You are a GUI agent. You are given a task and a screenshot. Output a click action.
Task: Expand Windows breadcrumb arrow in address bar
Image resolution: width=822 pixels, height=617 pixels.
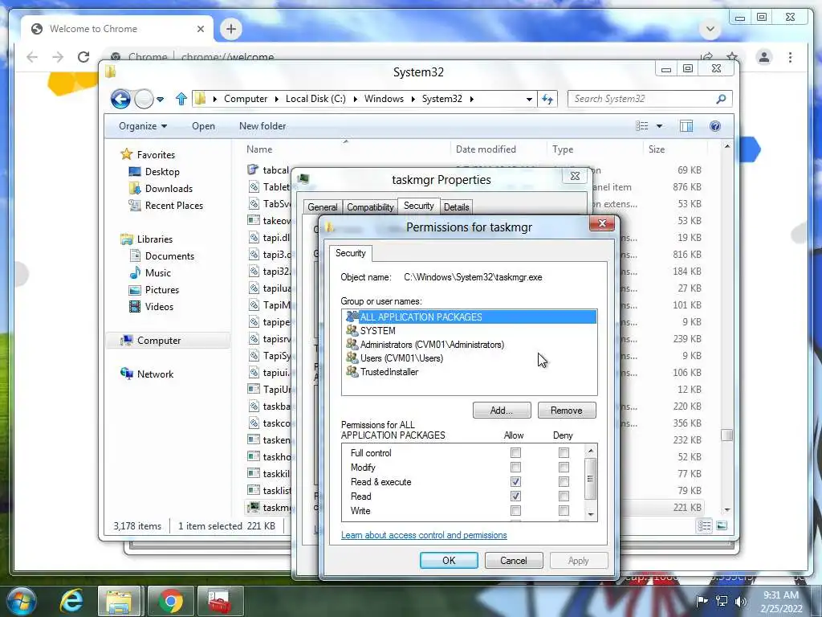(x=413, y=99)
